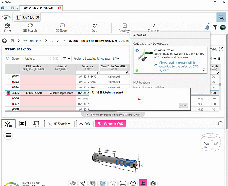This screenshot has height=186, width=228.
Task: Click the pink export icon in row 355
Action: 8,93
